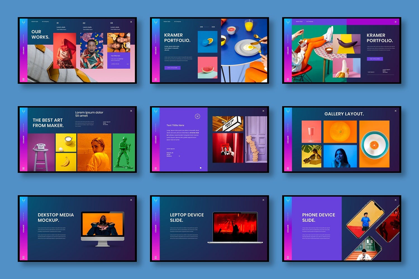This screenshot has width=419, height=279.
Task: Open hamburger menu on Gallery Layout slide
Action: (288, 168)
